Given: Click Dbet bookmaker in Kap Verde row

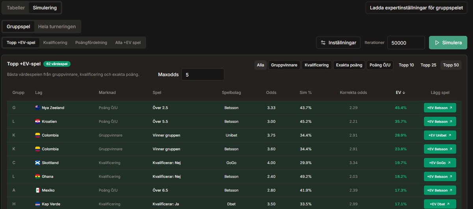Looking at the screenshot, I should click(x=231, y=204).
